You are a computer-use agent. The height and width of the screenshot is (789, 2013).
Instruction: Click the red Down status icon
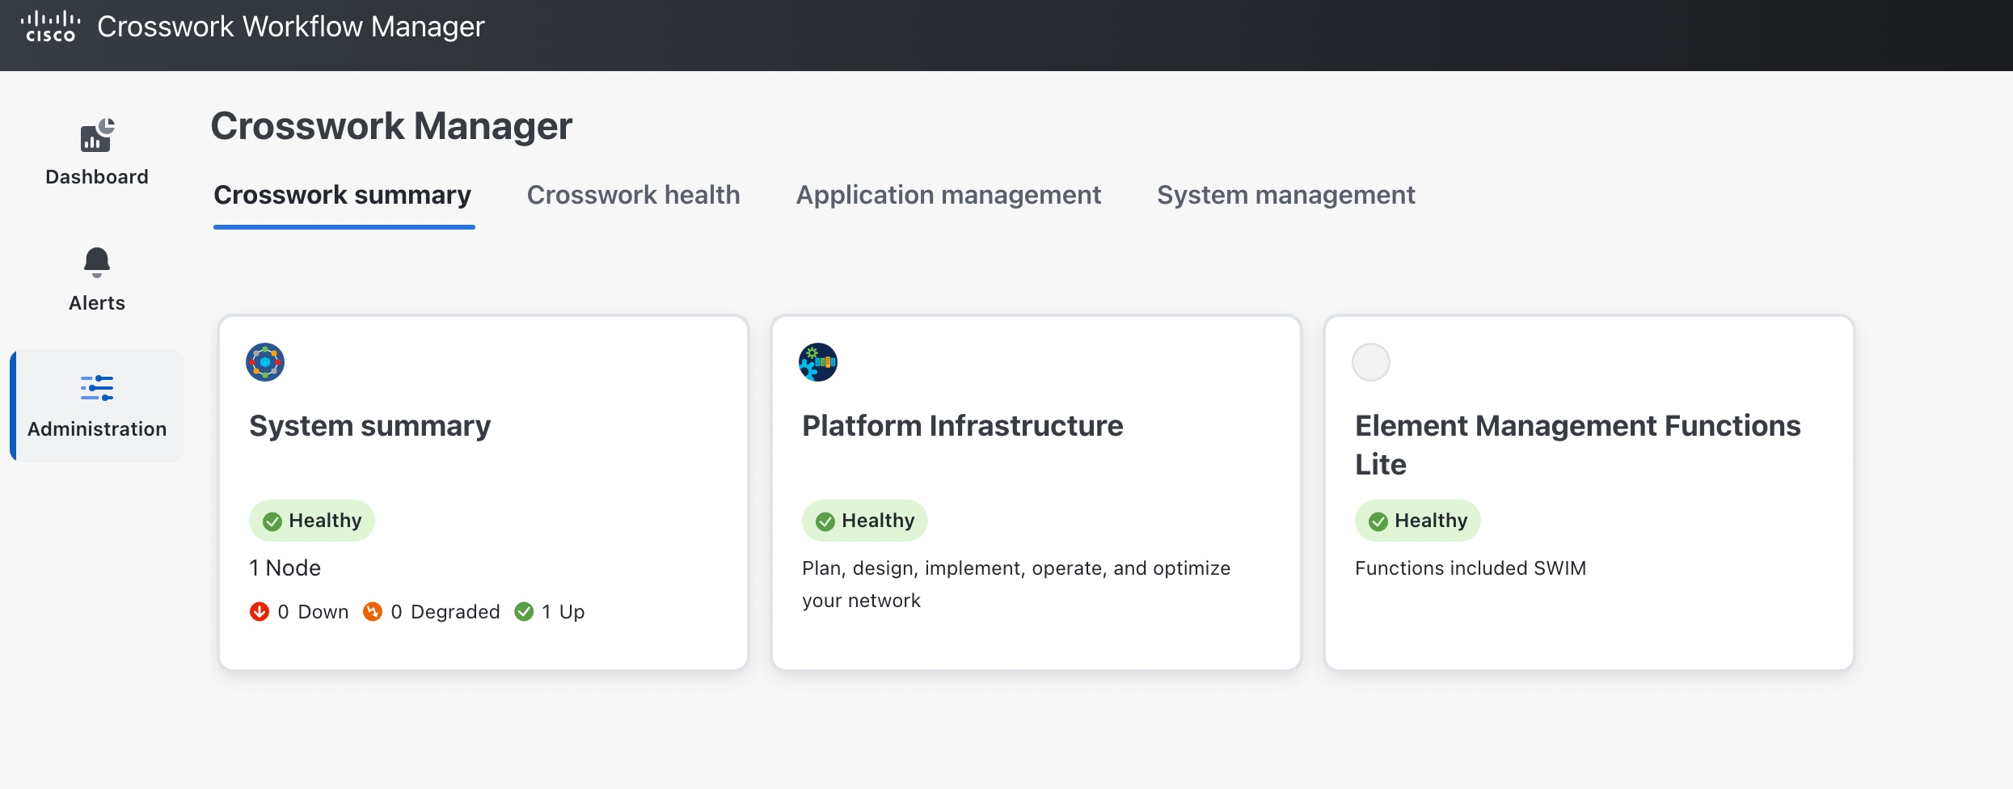tap(259, 611)
